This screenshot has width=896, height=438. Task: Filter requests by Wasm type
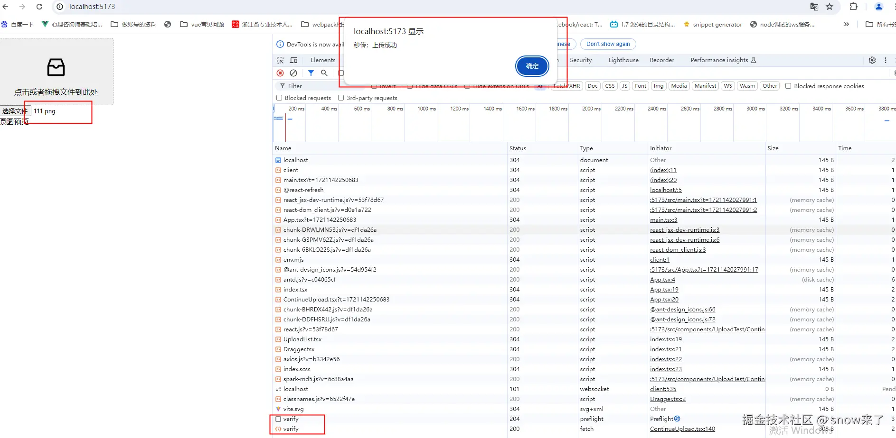click(x=747, y=86)
